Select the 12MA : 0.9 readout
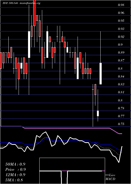 tap(15, 175)
